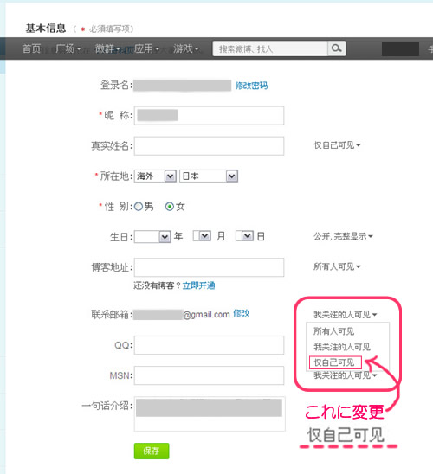Open the 真实姓名 visibility dropdown 仅自己可见
This screenshot has height=474, width=433.
337,145
